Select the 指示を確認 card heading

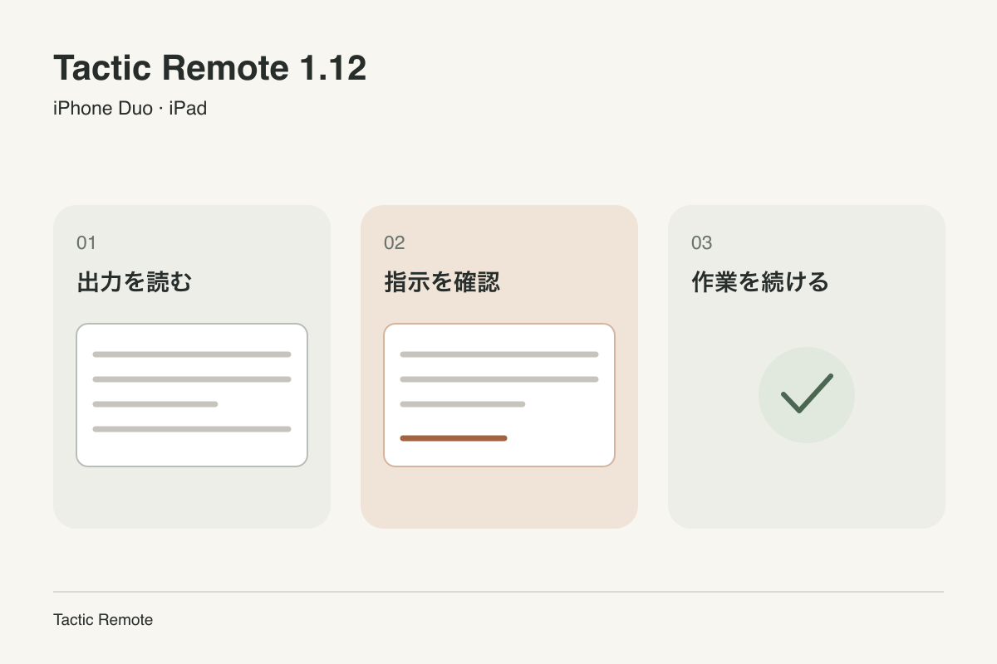click(442, 282)
